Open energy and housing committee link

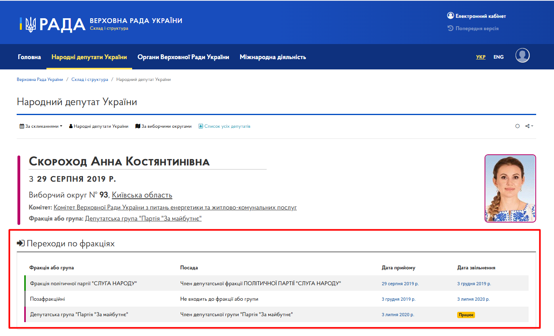pos(175,207)
